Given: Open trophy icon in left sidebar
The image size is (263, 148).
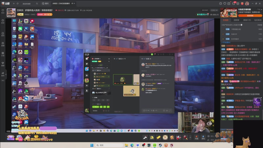Looking at the screenshot, I should point(3,64).
